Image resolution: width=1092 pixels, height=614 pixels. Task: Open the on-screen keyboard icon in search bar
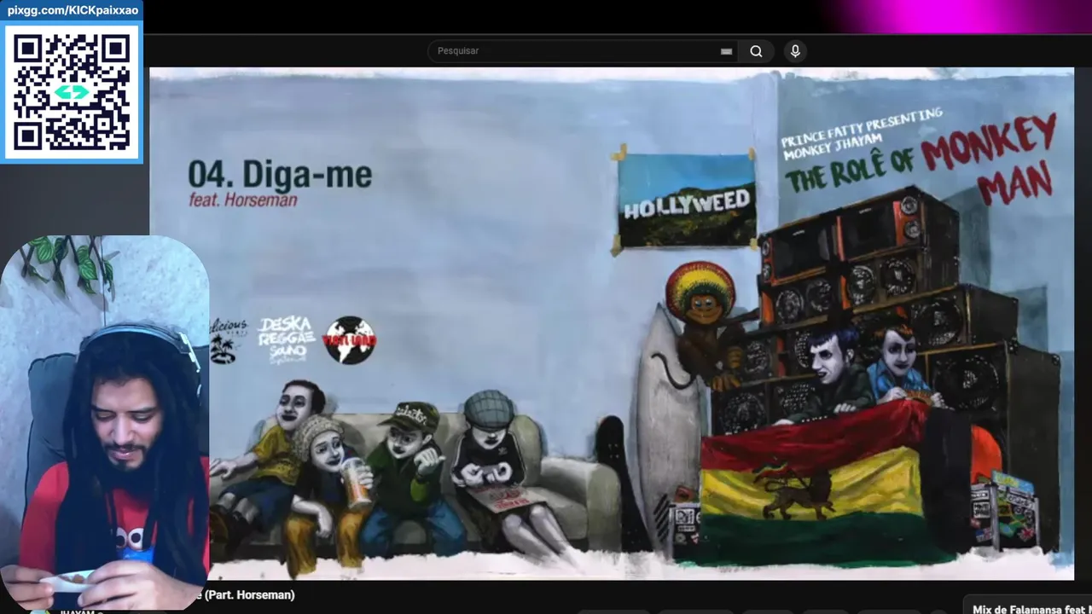point(726,51)
